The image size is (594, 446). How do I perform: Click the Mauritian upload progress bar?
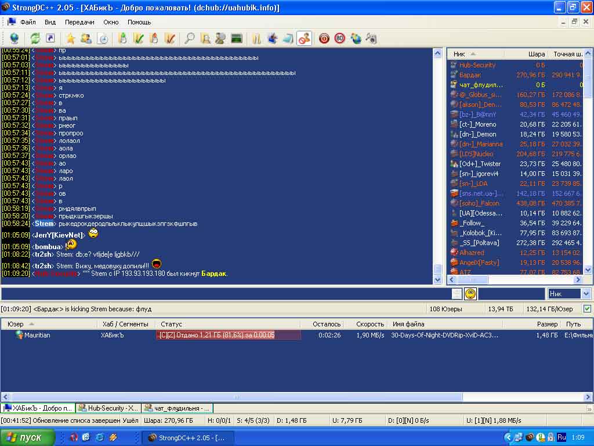(229, 335)
